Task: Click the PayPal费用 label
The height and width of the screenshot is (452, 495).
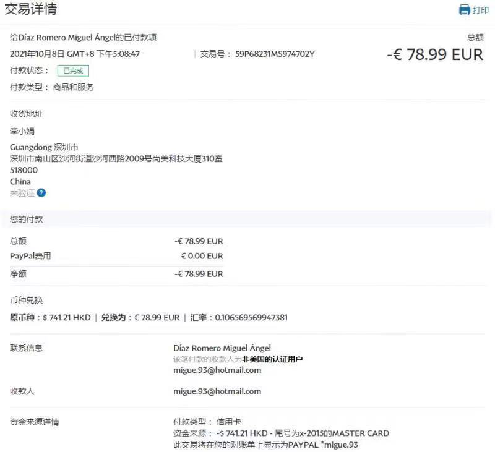Action: coord(30,256)
